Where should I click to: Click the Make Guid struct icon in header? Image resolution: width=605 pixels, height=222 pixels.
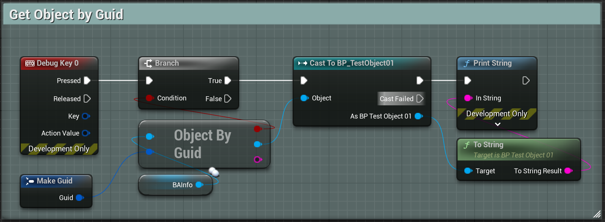point(30,181)
